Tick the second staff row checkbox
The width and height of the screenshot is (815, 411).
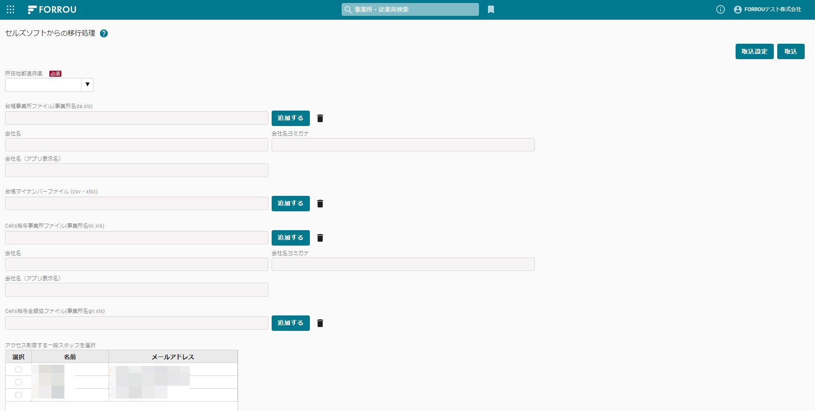(18, 382)
